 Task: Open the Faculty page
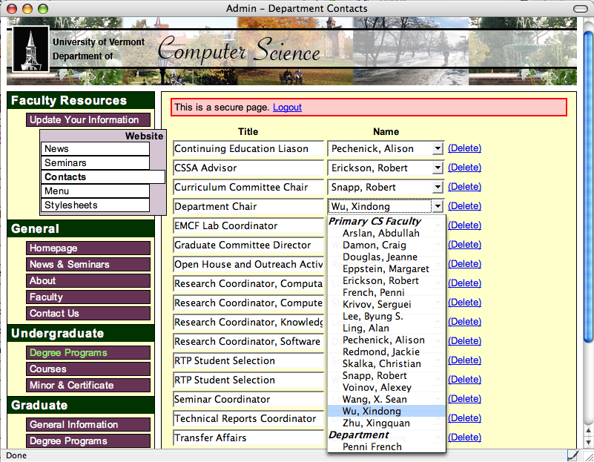(x=88, y=297)
